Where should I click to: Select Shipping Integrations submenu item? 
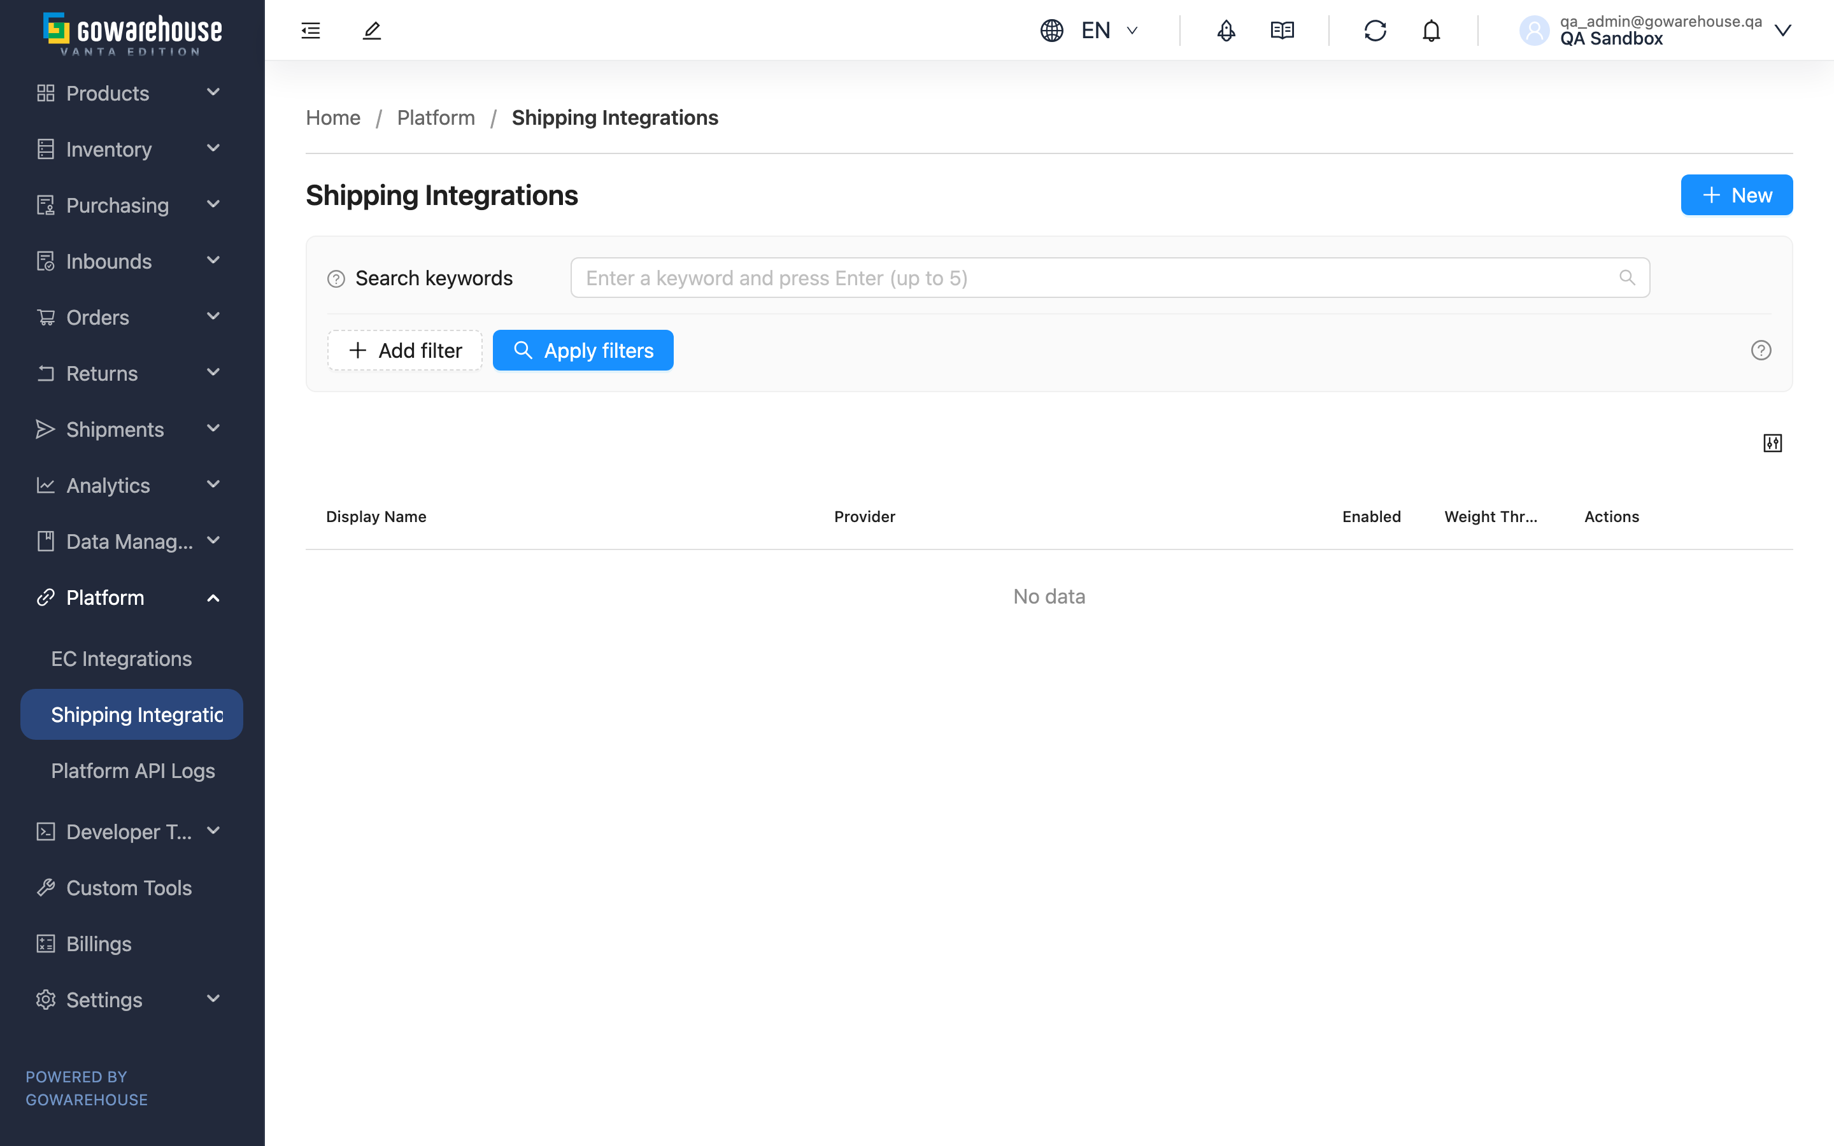[x=132, y=715]
